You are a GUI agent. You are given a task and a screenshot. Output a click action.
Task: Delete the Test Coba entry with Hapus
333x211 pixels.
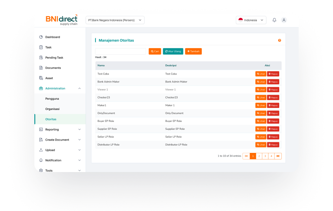[273, 74]
